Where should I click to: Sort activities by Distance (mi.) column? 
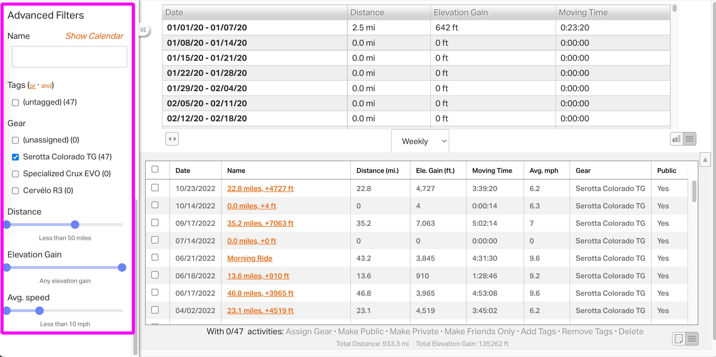(x=377, y=171)
